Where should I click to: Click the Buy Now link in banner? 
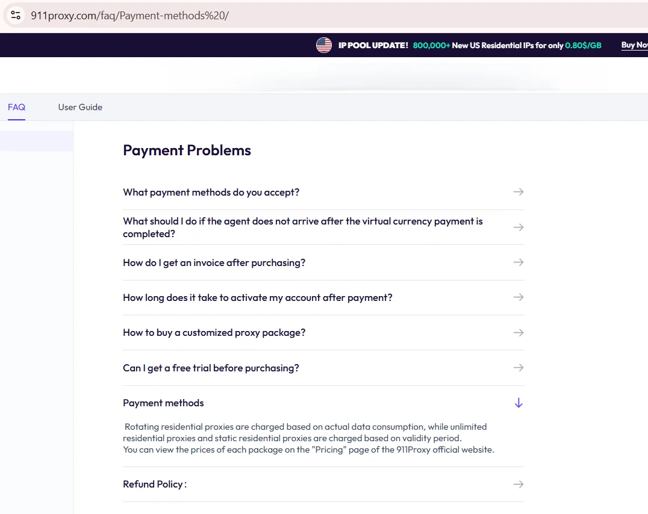point(634,45)
